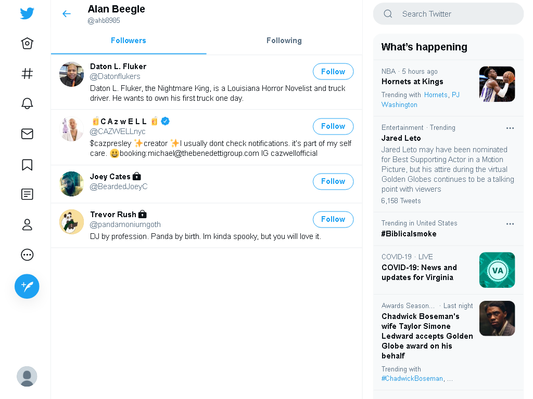
Task: Click the Search Twitter field
Action: click(x=448, y=14)
